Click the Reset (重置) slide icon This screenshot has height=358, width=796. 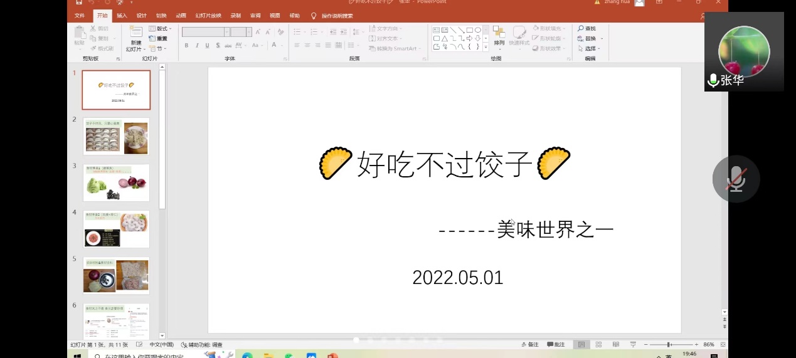pyautogui.click(x=152, y=39)
